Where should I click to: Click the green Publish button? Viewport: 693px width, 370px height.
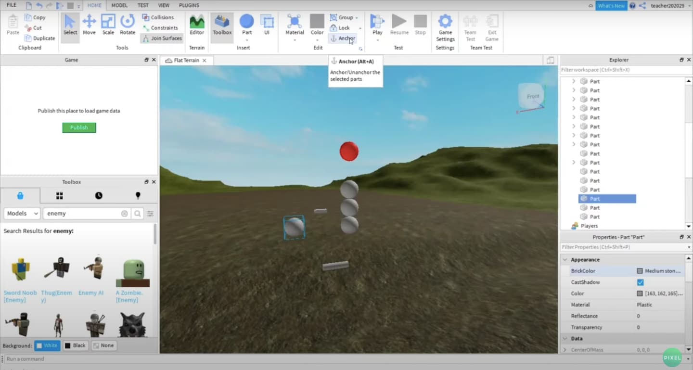(79, 128)
